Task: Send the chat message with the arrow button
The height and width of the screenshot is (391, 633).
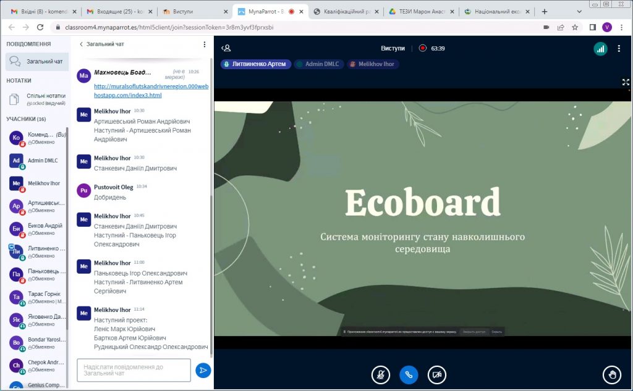Action: coord(203,370)
